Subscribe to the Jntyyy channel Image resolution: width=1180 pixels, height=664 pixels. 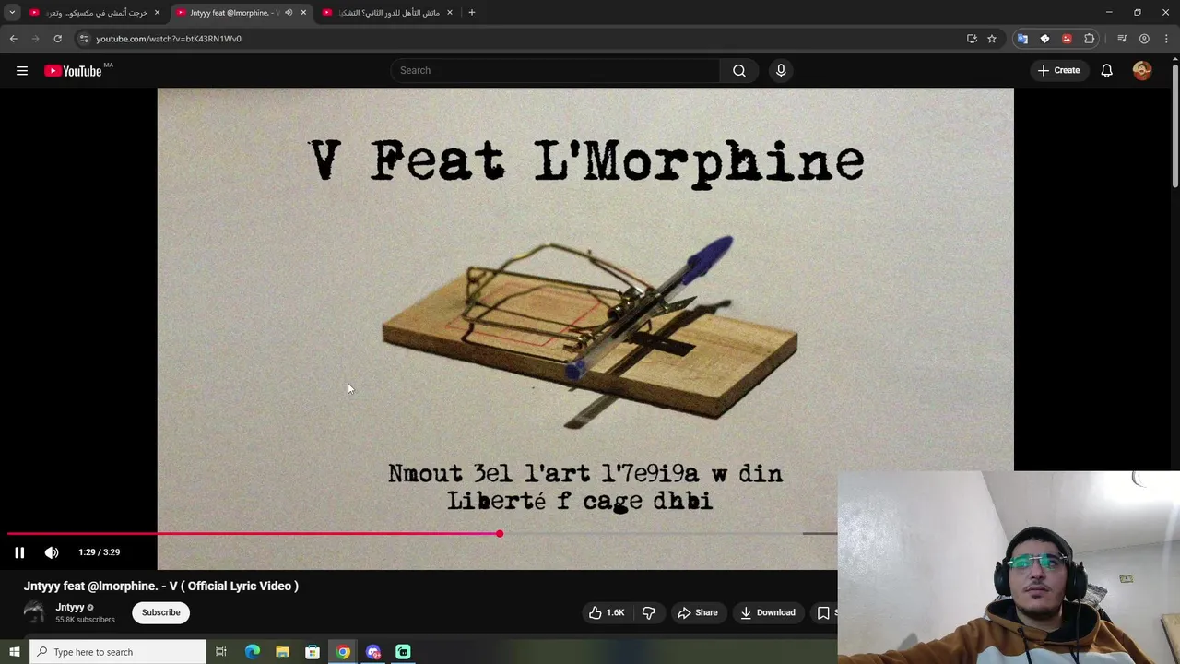click(161, 612)
